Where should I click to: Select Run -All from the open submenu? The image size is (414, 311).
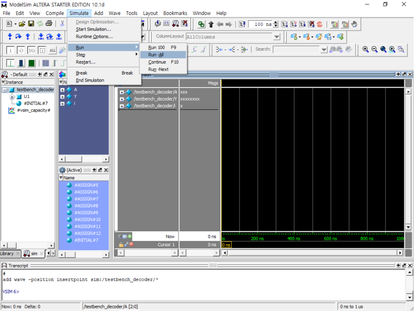(160, 54)
